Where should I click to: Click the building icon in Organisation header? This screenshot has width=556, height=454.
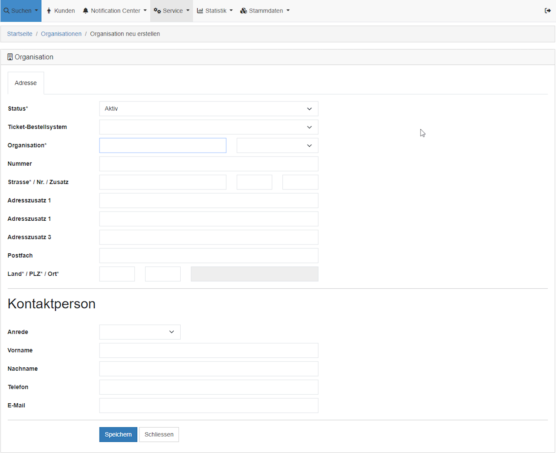point(10,57)
